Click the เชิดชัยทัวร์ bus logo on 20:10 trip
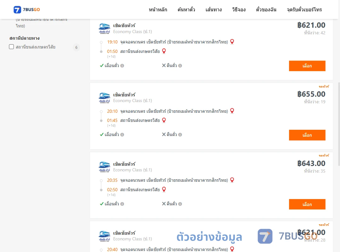Viewport: 340px width, 252px height. [104, 98]
